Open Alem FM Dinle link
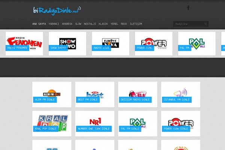 (x=45, y=100)
